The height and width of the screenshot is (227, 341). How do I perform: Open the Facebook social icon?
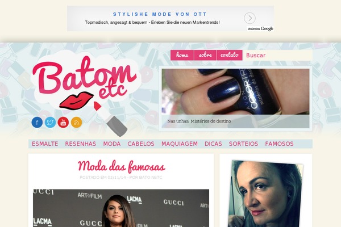tap(37, 123)
